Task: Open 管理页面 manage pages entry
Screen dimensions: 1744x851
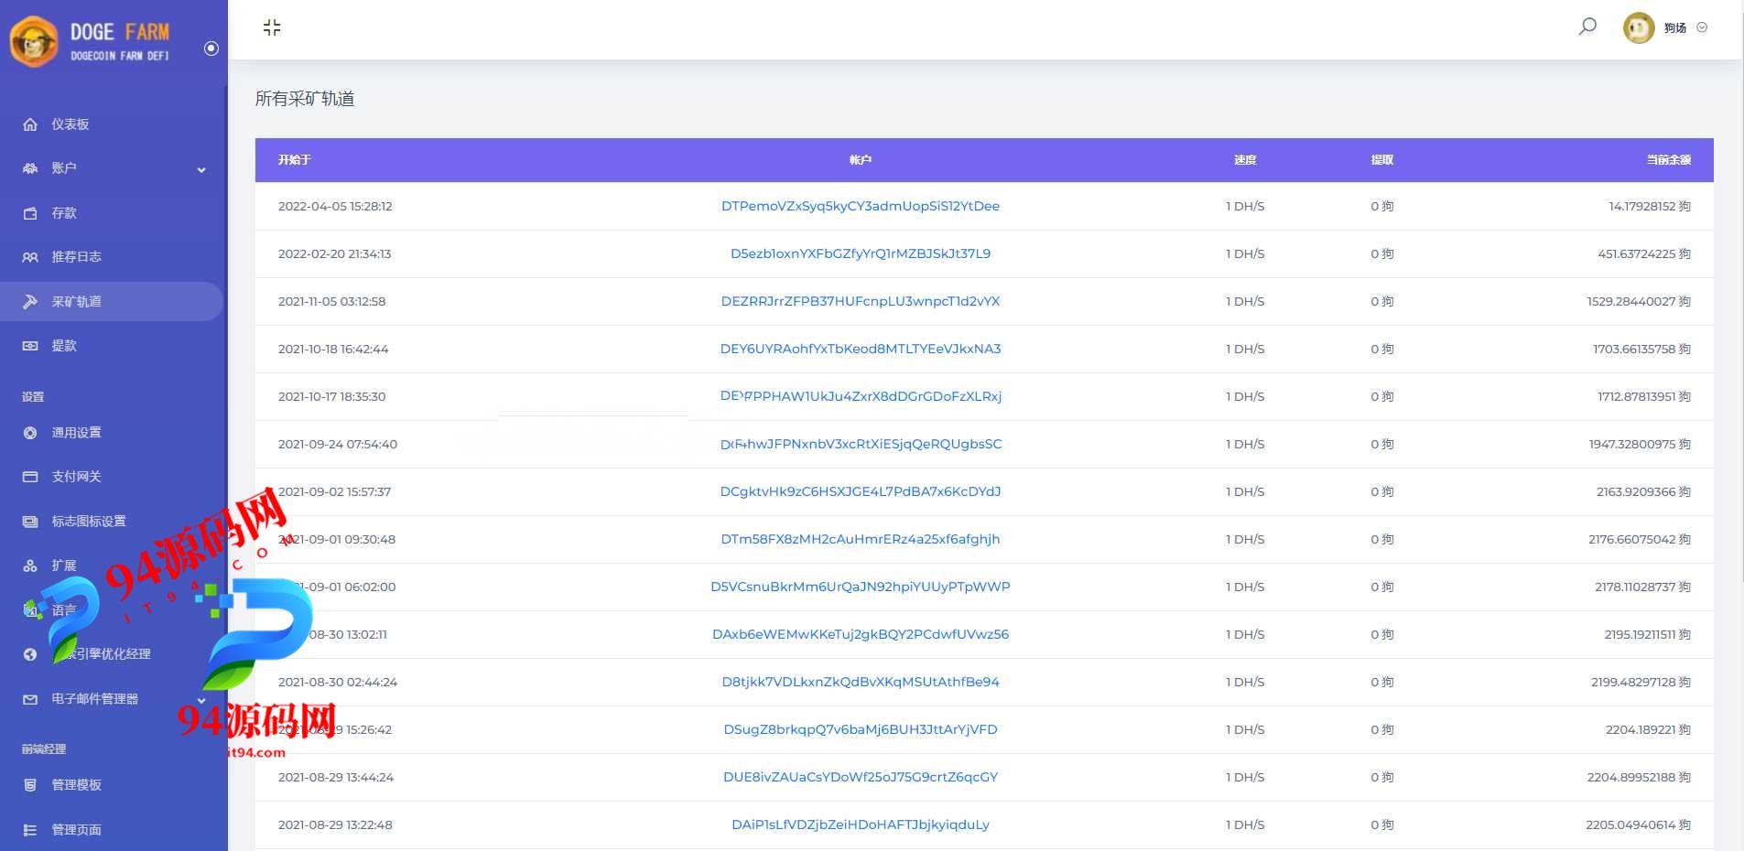Action: click(x=76, y=830)
